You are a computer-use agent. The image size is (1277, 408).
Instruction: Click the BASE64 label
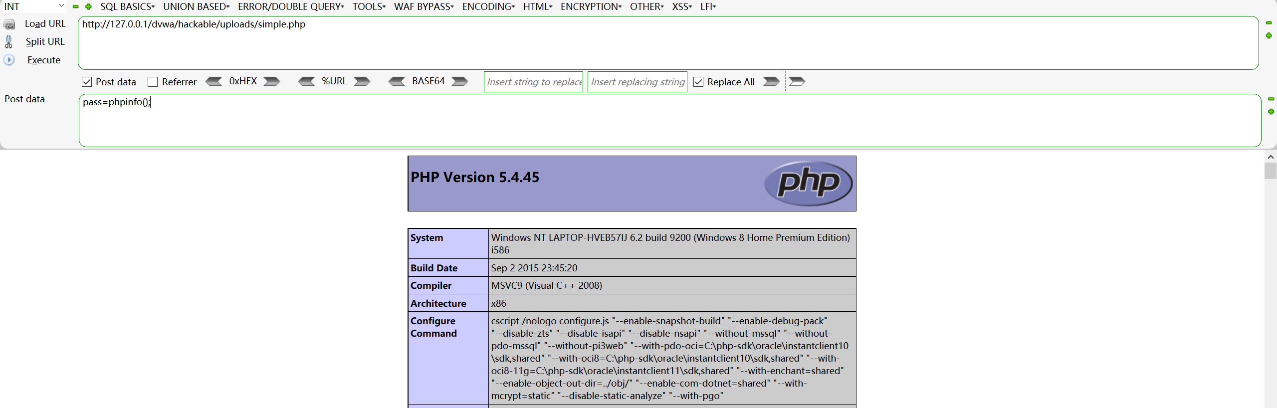(428, 81)
